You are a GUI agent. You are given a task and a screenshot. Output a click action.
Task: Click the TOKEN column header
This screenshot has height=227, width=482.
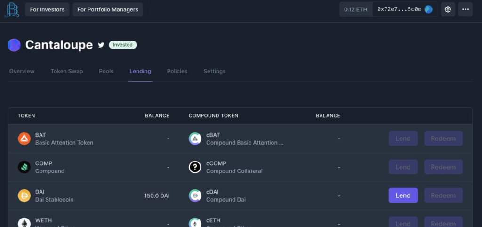(26, 116)
